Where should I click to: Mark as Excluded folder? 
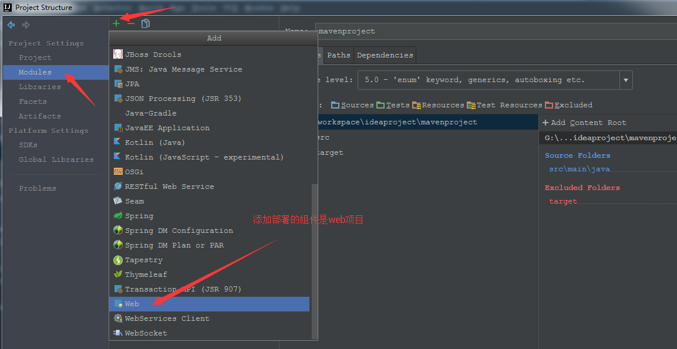click(568, 105)
